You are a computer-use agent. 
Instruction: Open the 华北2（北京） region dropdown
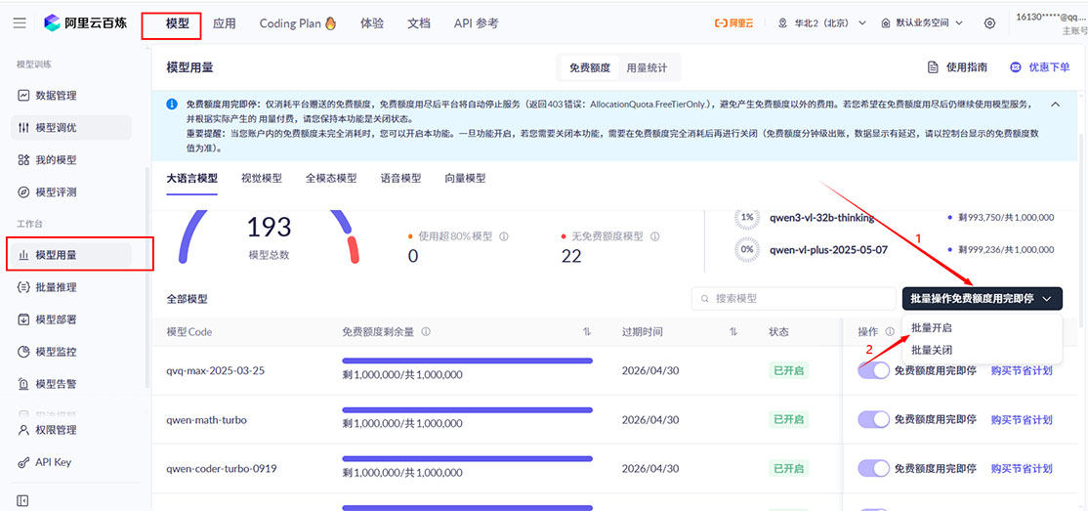pyautogui.click(x=822, y=22)
